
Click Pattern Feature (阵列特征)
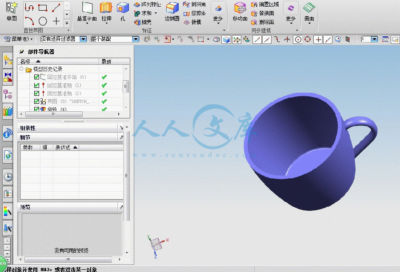click(148, 4)
